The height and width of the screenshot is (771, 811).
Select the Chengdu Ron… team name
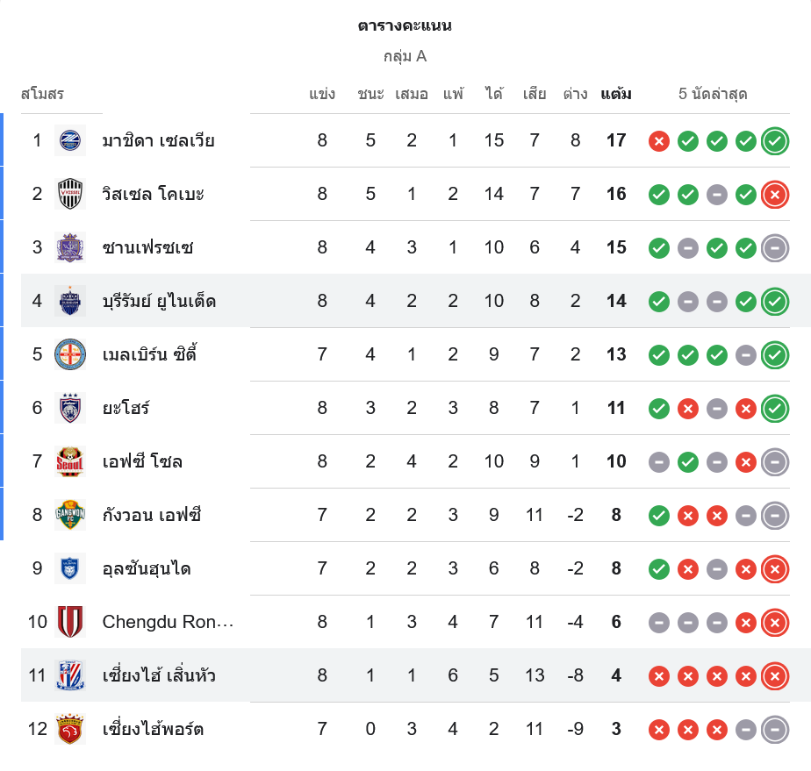coord(169,622)
